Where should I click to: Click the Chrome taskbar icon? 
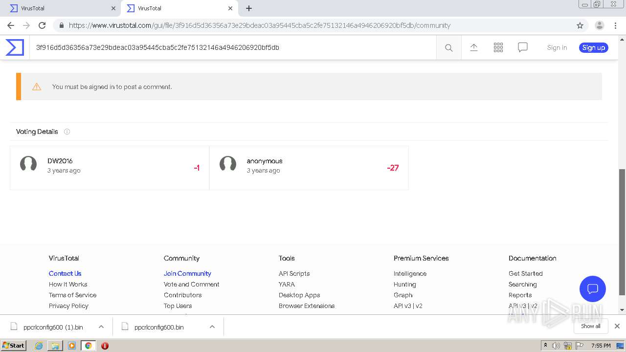coord(88,346)
